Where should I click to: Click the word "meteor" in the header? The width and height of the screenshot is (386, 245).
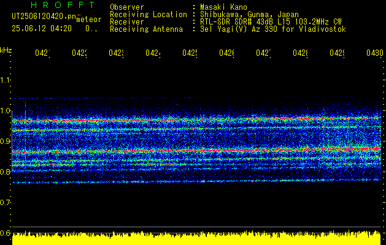click(89, 20)
